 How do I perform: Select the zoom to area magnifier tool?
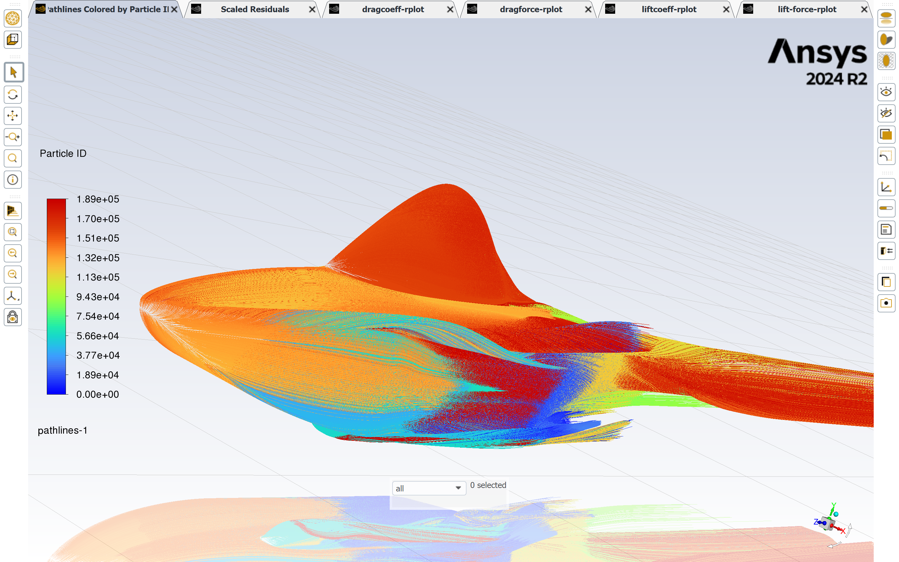coord(12,158)
